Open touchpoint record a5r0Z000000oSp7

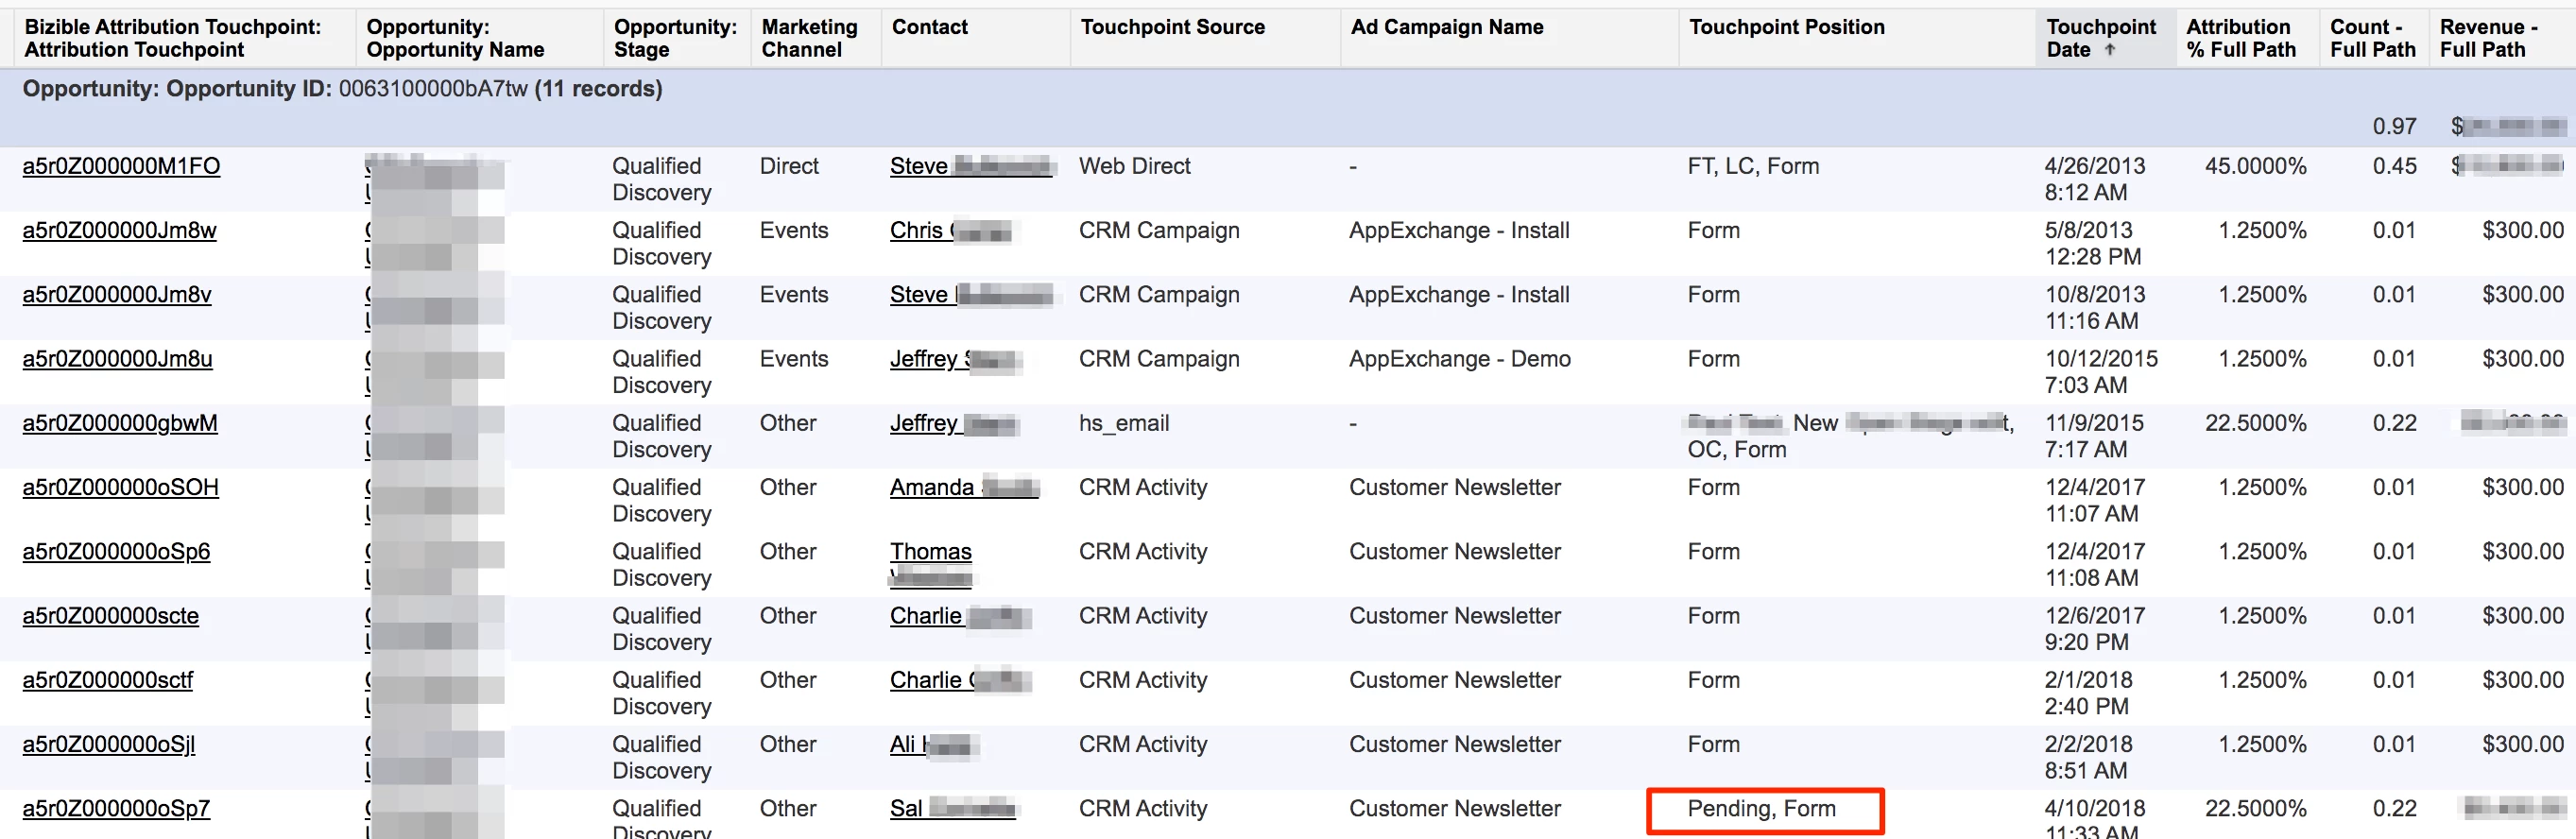[x=116, y=808]
